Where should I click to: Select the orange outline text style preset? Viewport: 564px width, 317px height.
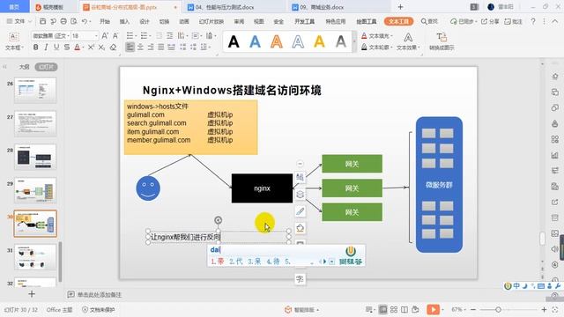click(x=276, y=41)
